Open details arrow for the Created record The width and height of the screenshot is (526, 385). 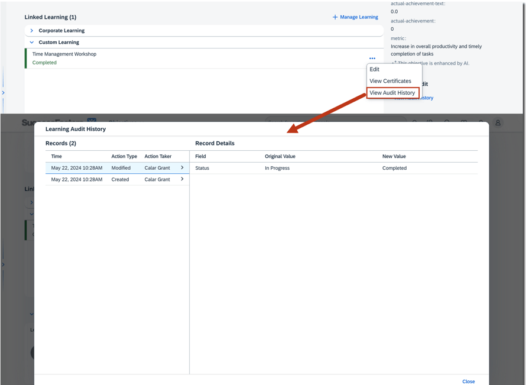[x=182, y=179]
